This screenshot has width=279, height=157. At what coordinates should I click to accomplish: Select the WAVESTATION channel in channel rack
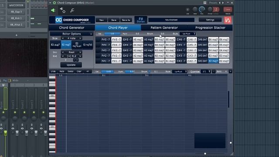[16, 5]
